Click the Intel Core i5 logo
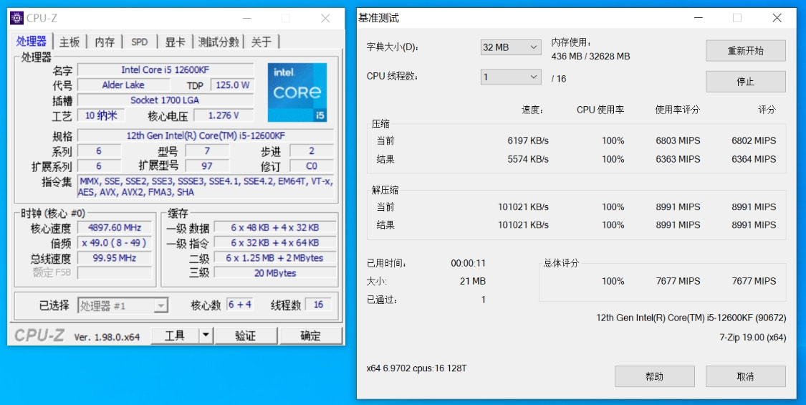This screenshot has height=405, width=806. 297,92
